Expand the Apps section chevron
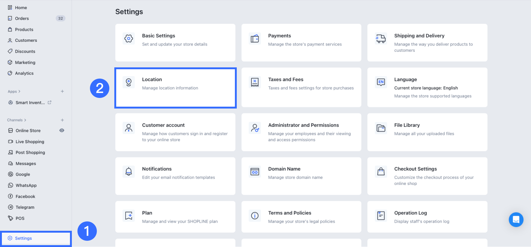Screen dimensions: 531x247 tap(19, 91)
